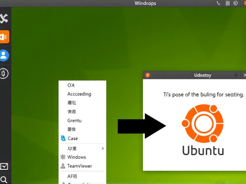This screenshot has width=246, height=184.
Task: Select Case in the context menu
Action: (x=73, y=138)
